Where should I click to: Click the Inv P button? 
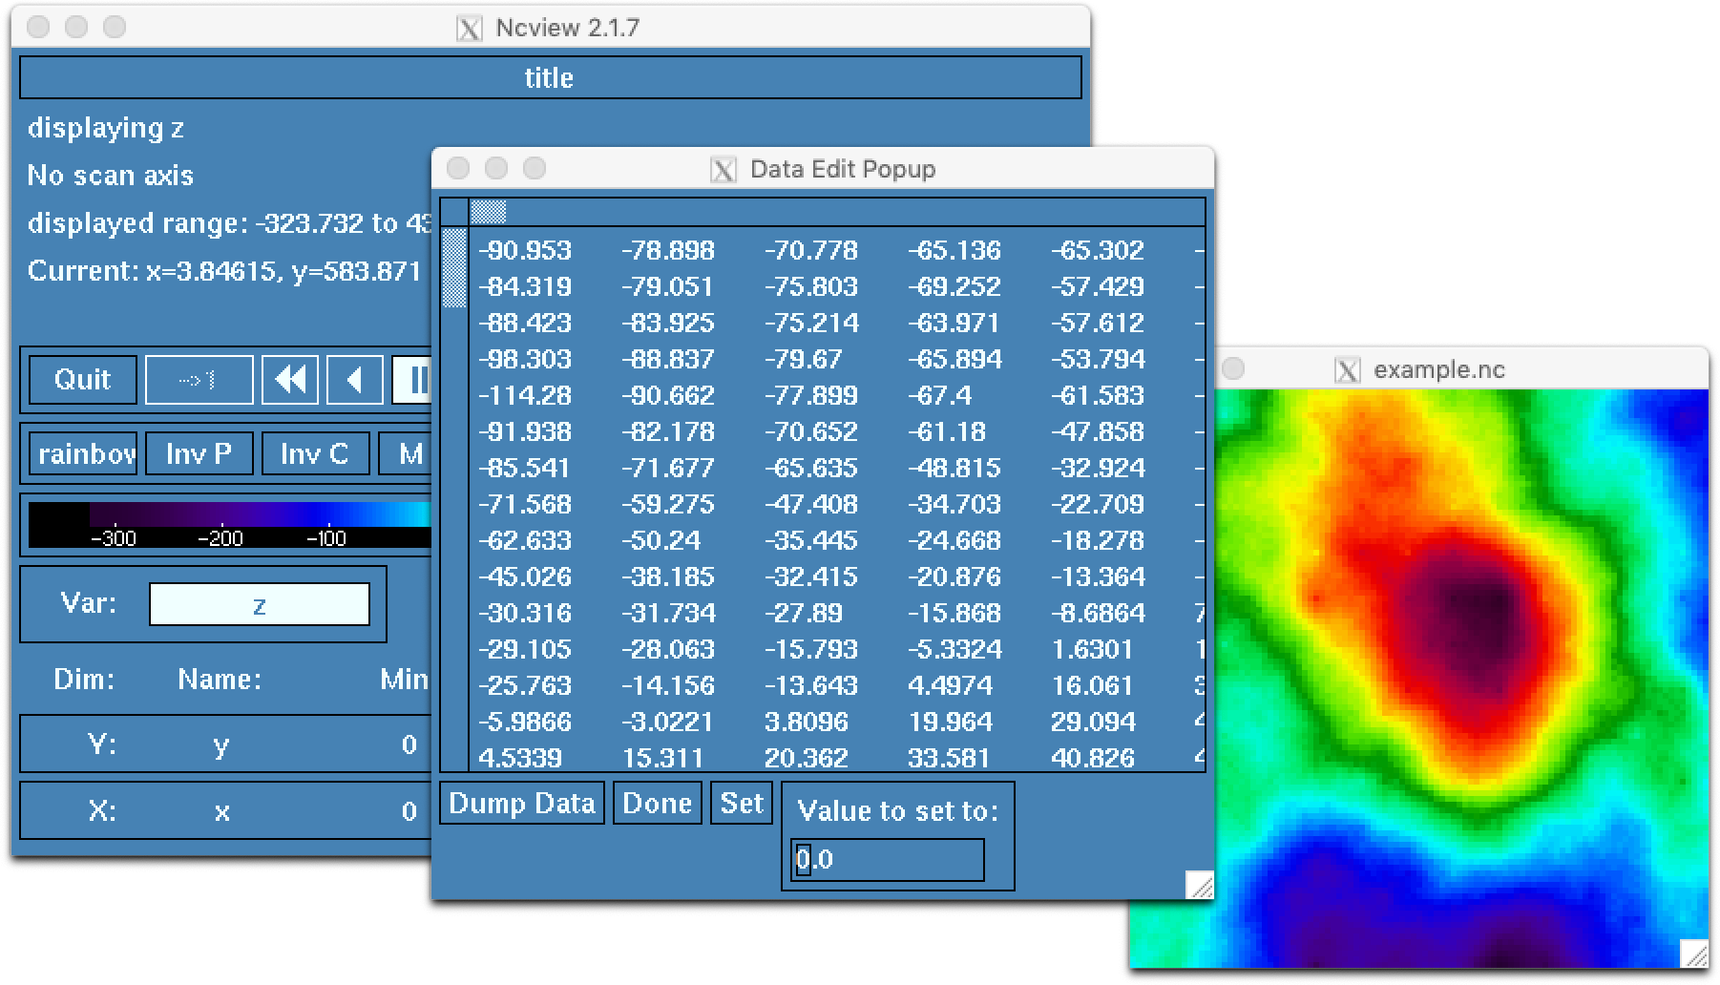click(x=199, y=453)
